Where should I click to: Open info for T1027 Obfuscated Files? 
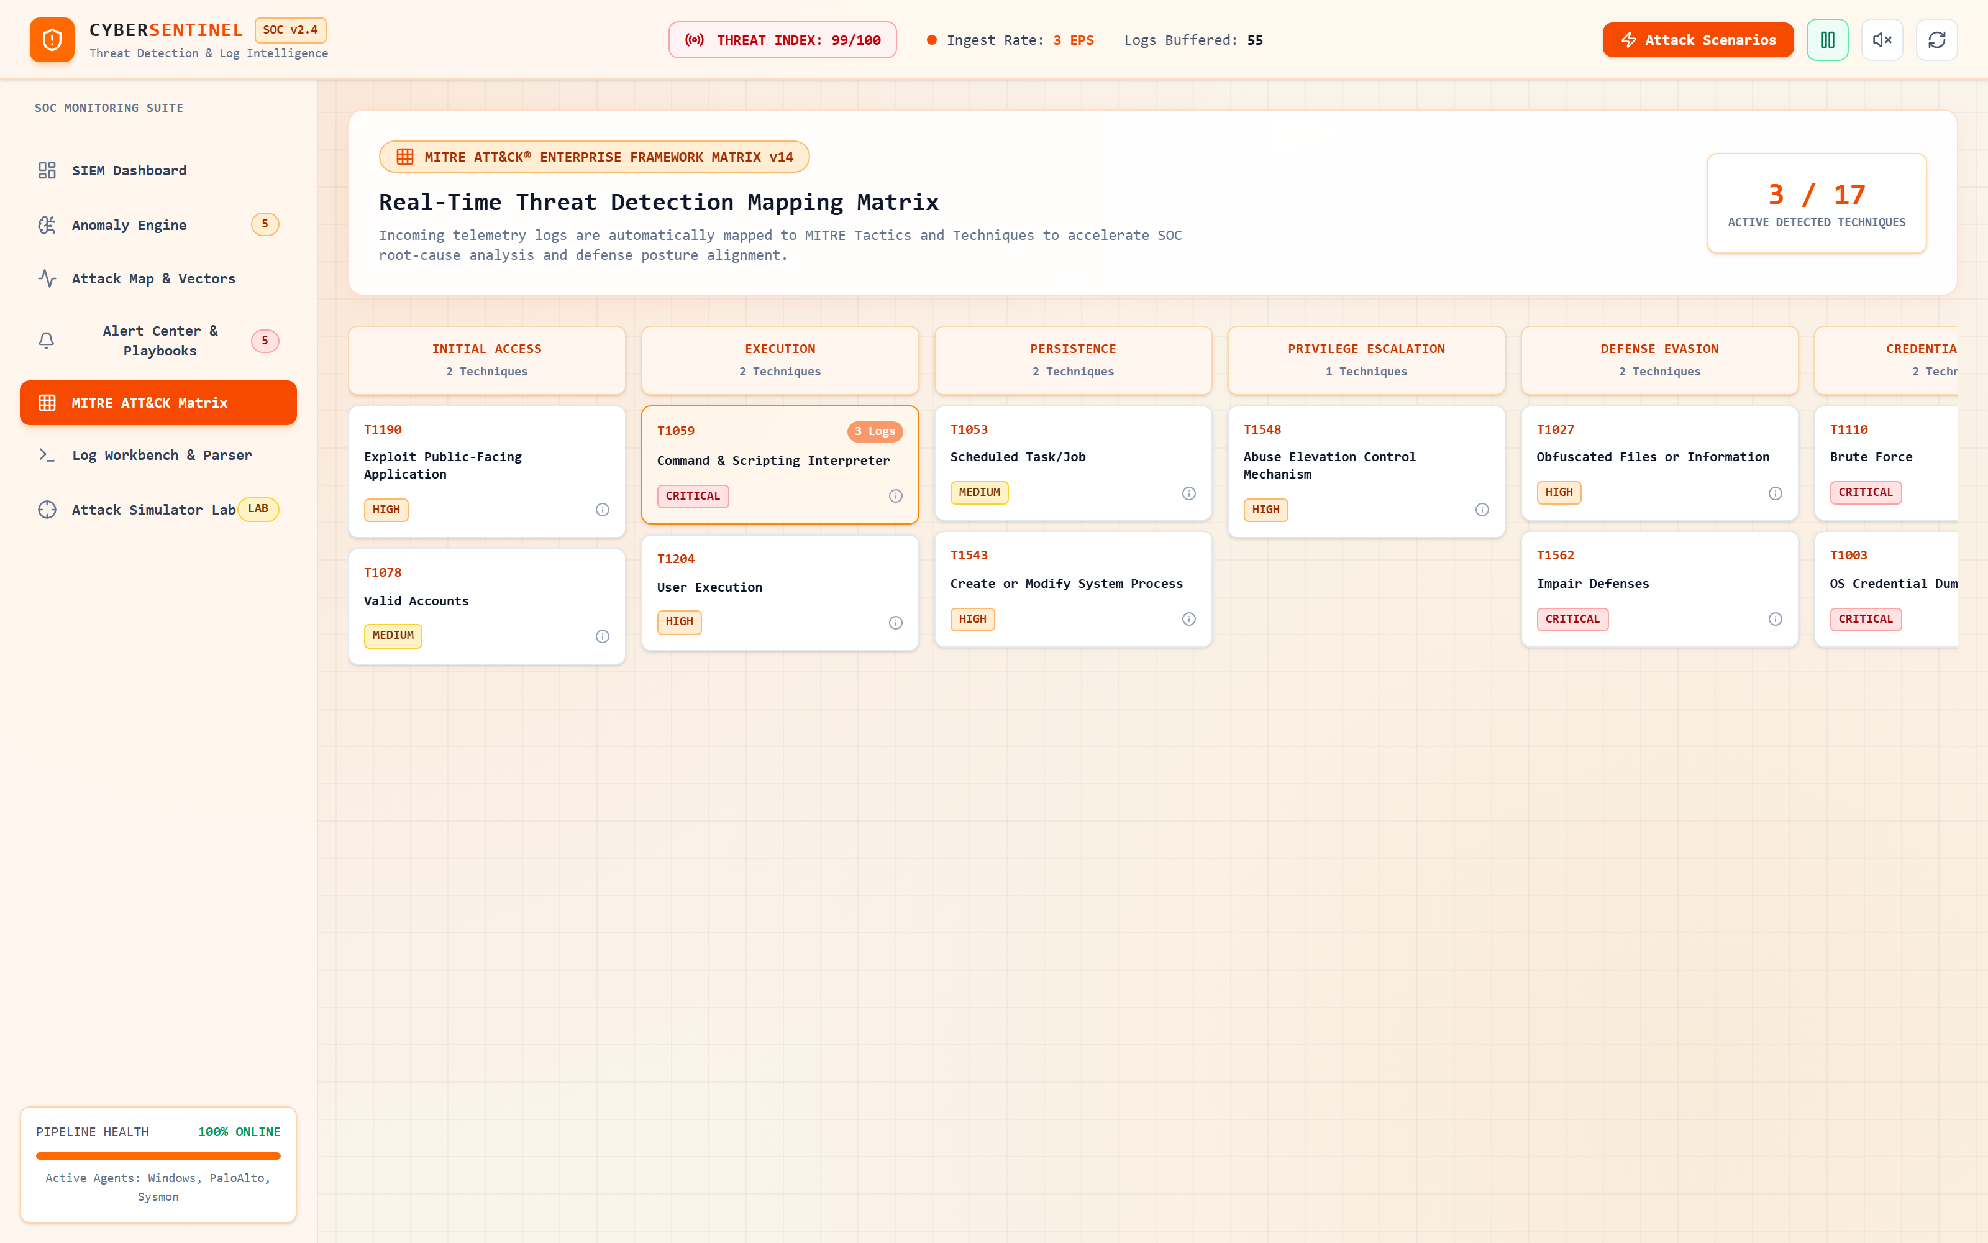[1776, 493]
